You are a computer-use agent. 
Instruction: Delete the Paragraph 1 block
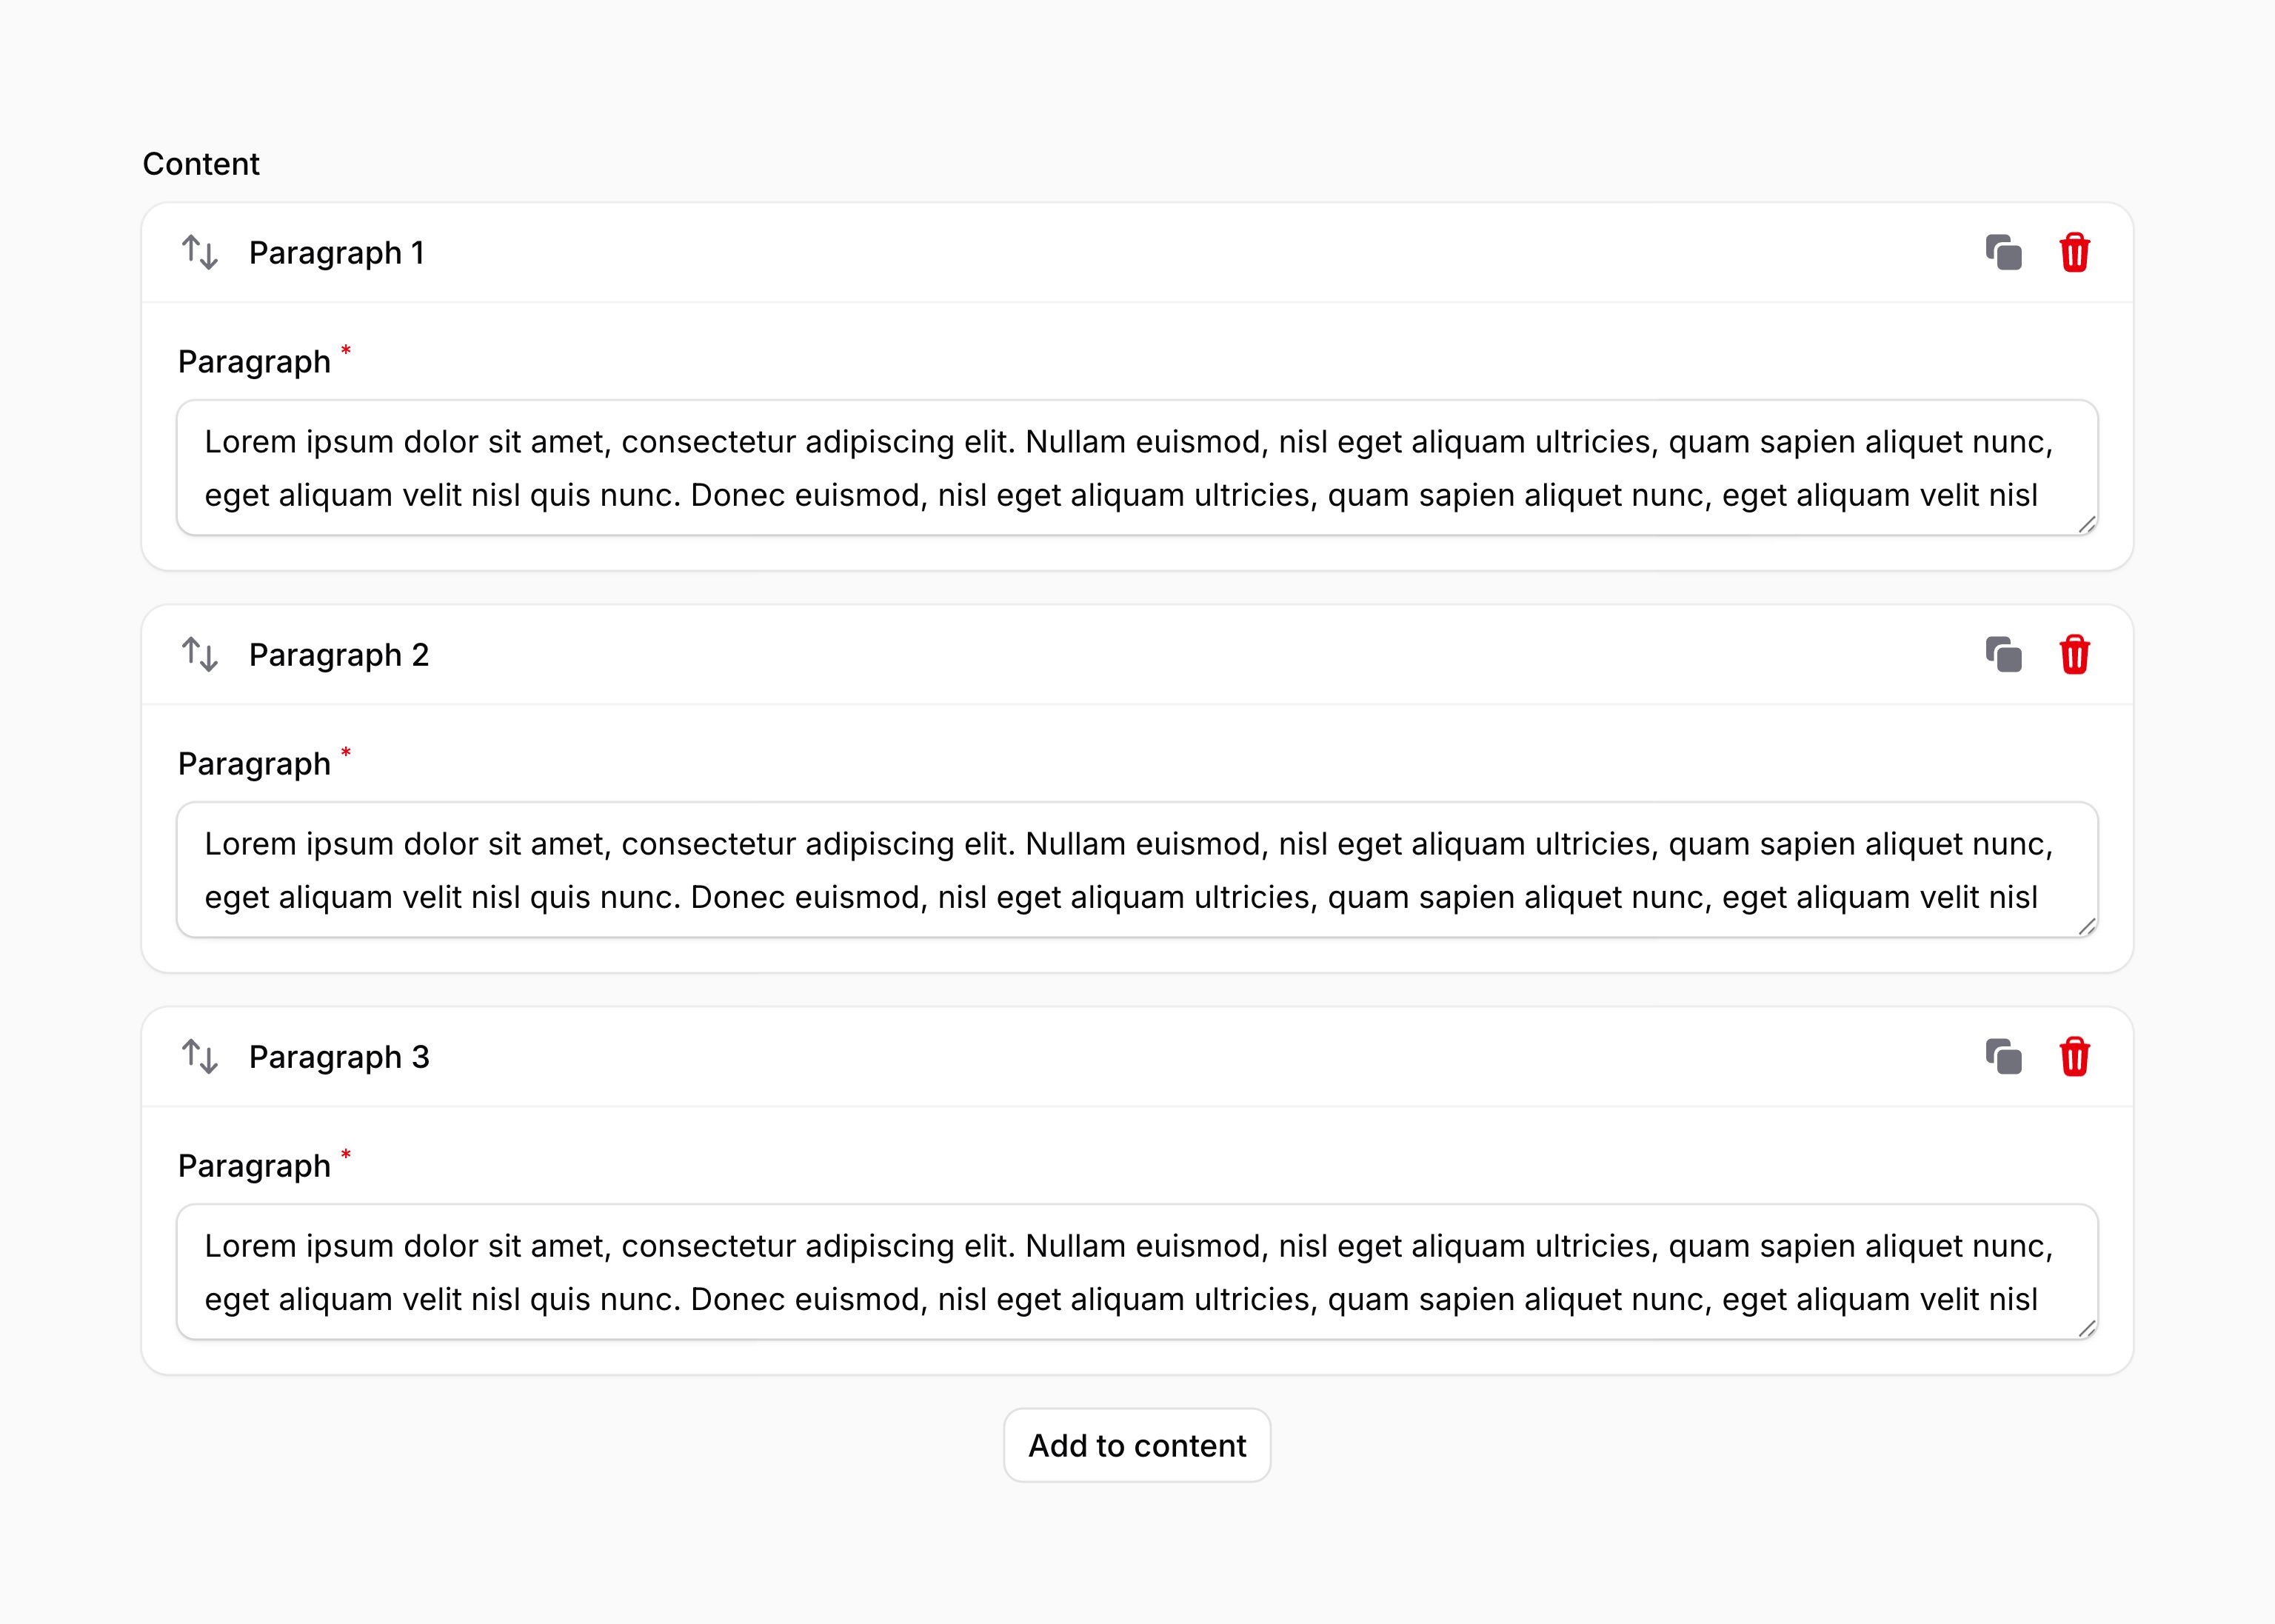2075,253
